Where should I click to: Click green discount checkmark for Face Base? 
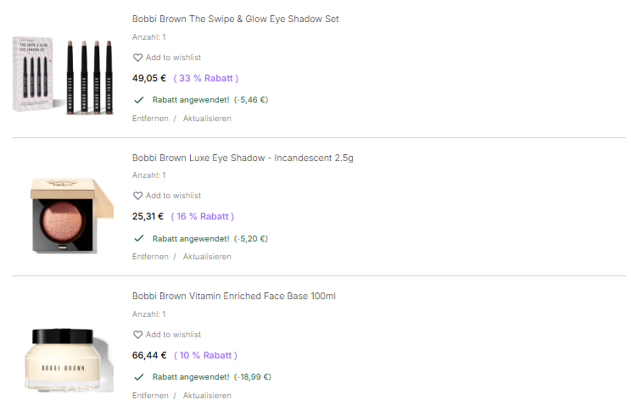point(139,376)
